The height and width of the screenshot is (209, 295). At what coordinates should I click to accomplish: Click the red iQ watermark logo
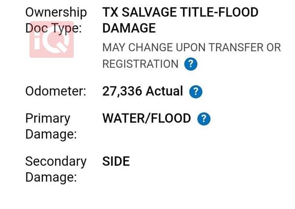tap(52, 39)
